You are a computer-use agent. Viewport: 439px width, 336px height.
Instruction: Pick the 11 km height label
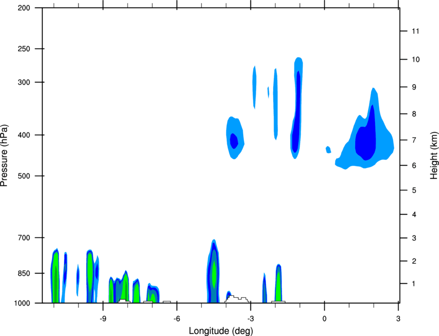click(415, 31)
